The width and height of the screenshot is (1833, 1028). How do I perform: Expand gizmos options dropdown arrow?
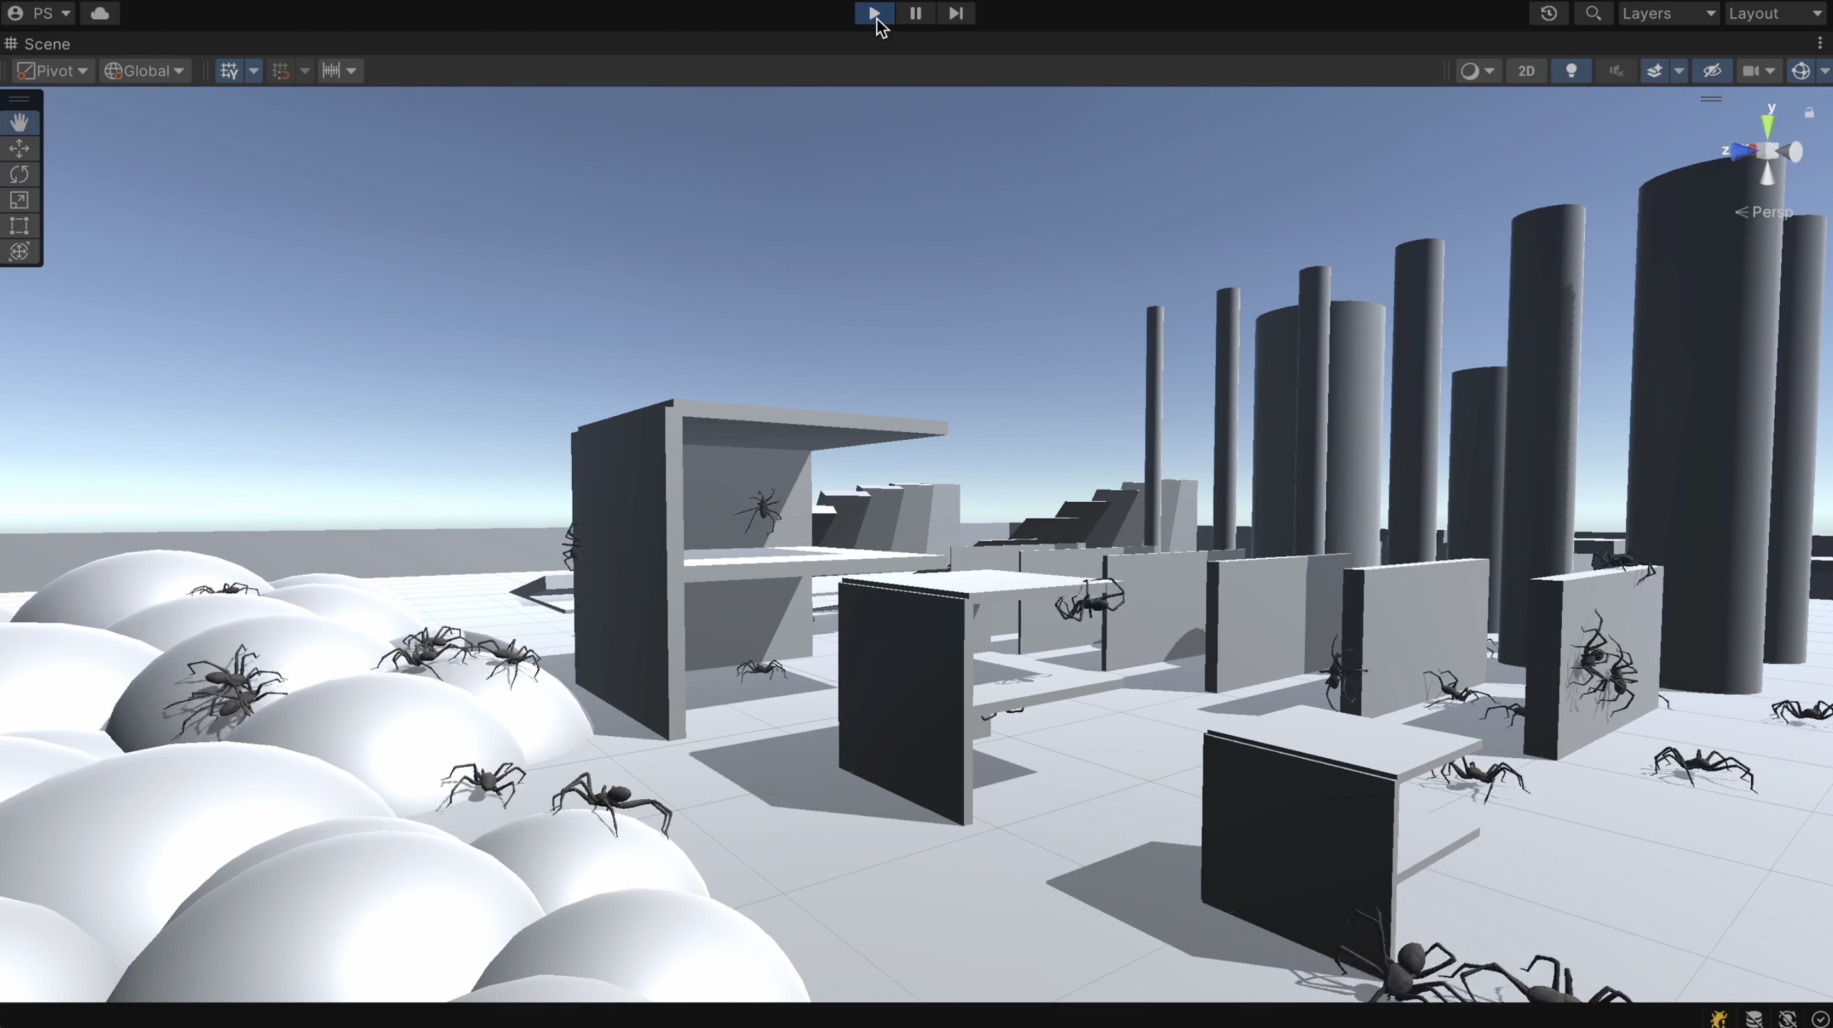(1824, 70)
